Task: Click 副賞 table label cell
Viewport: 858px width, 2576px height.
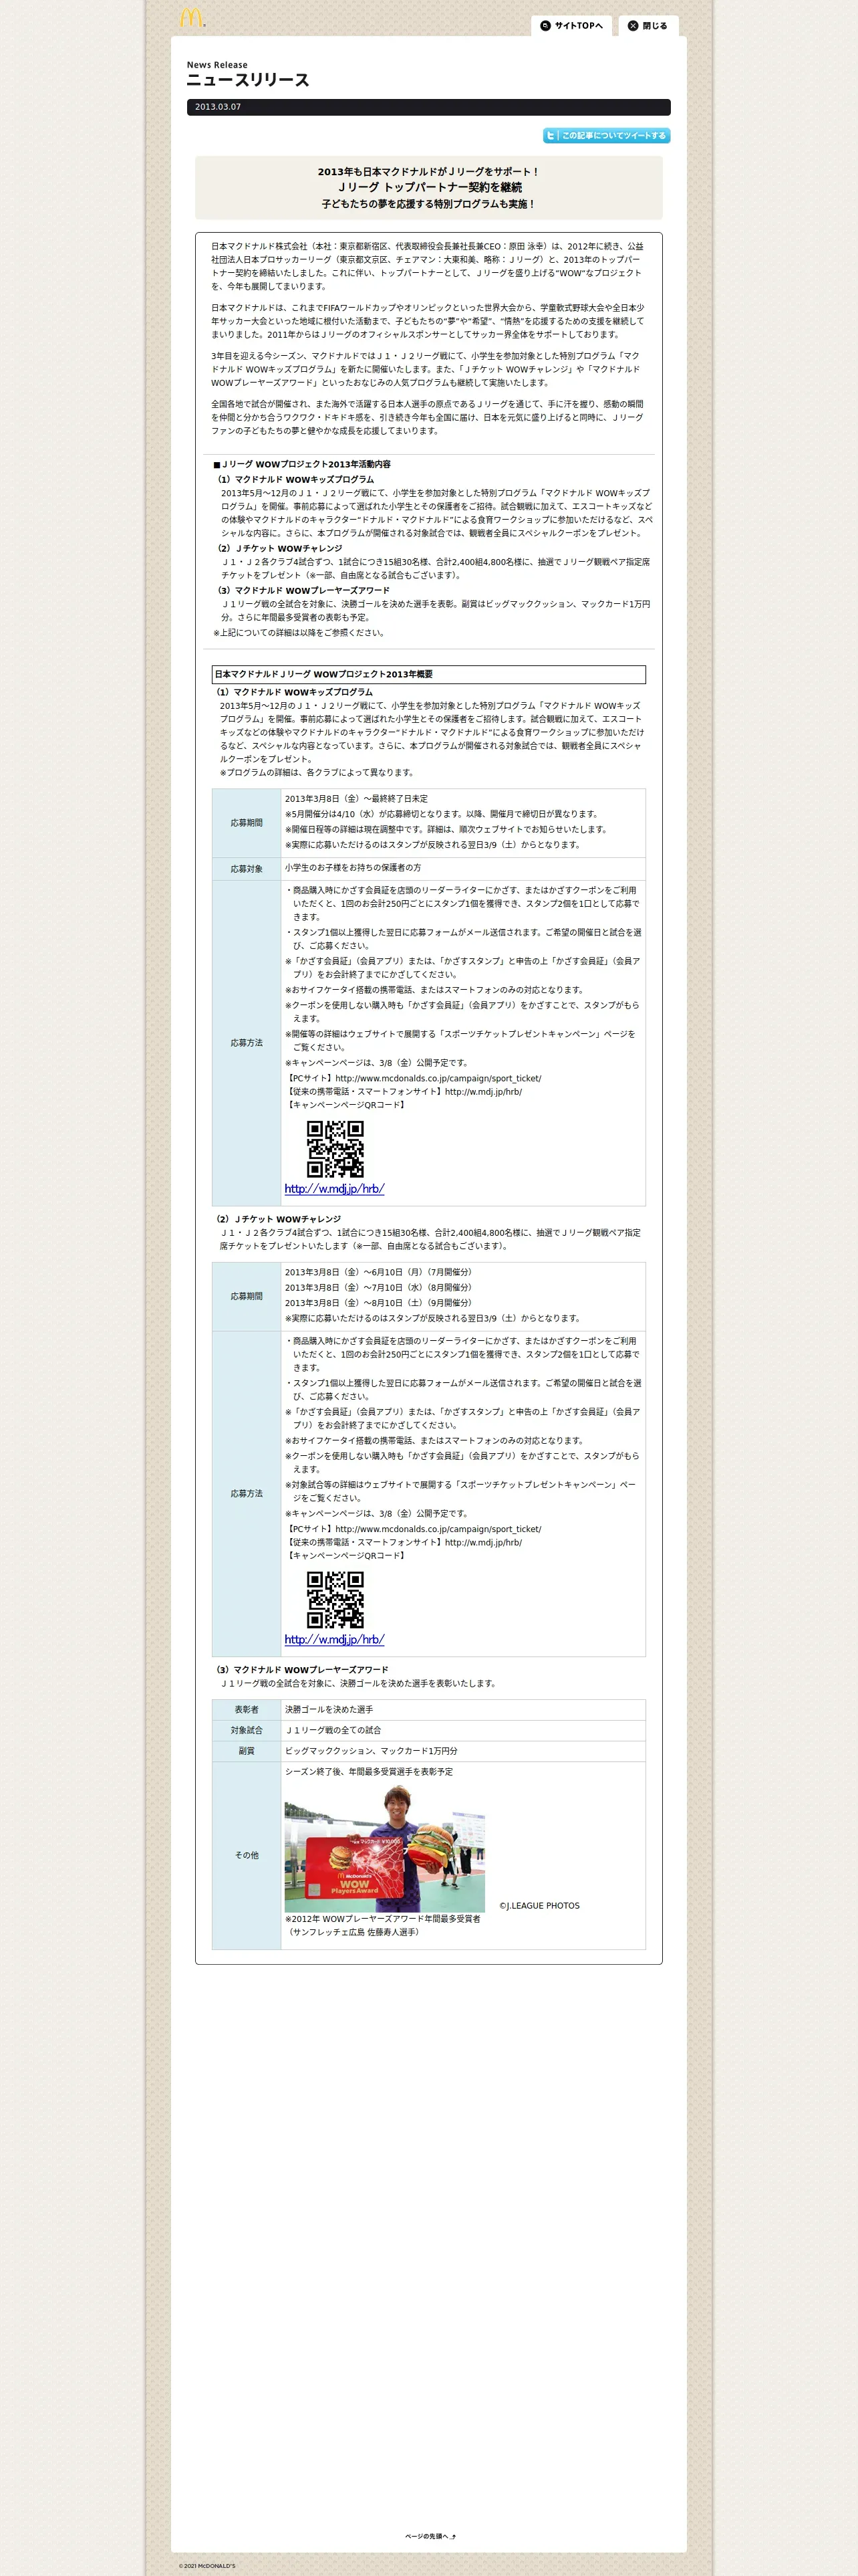Action: point(247,1751)
